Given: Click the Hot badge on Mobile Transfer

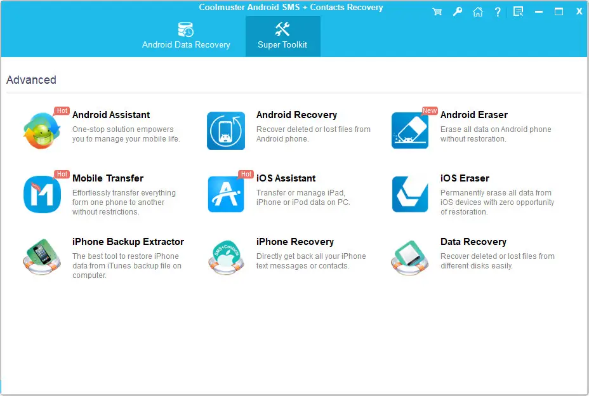Looking at the screenshot, I should point(62,174).
